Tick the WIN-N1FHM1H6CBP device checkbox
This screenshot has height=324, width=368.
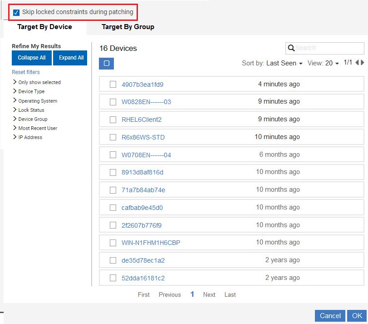coord(113,243)
